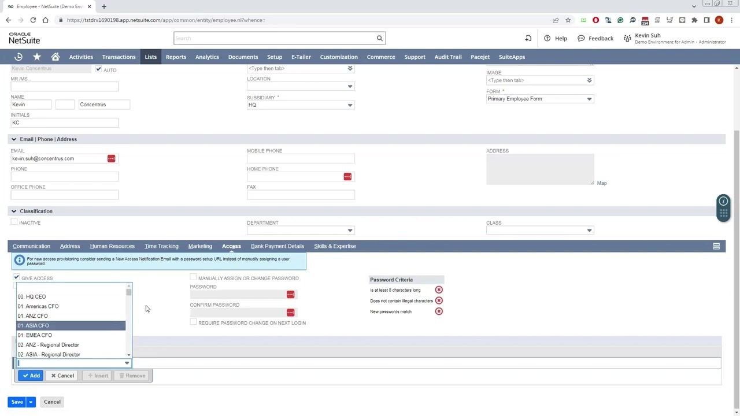Click the Save button
The height and width of the screenshot is (416, 740).
coord(17,402)
